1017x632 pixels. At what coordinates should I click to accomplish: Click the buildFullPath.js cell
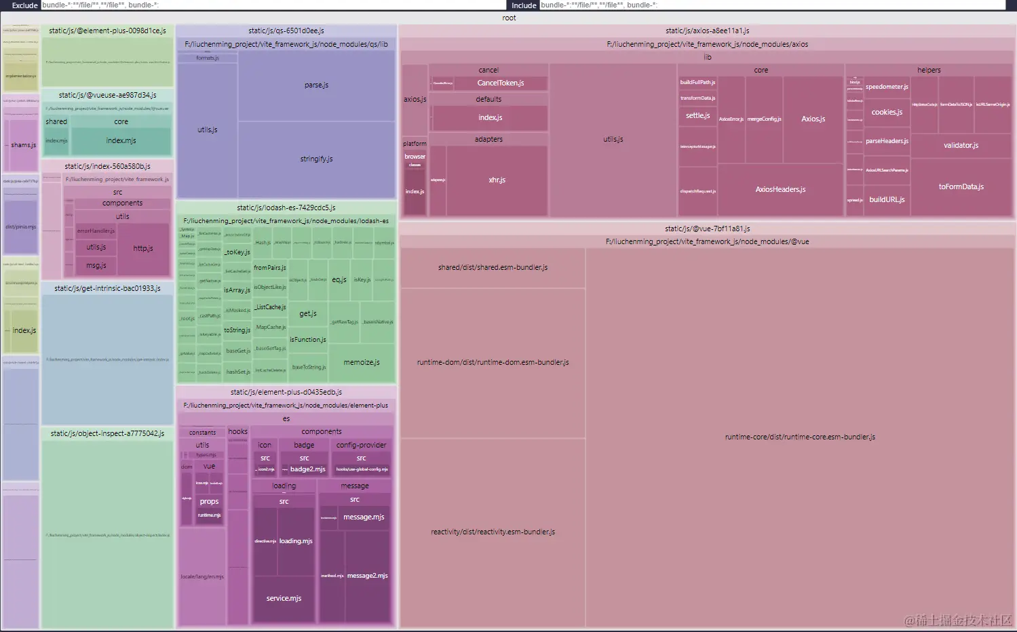click(x=697, y=83)
